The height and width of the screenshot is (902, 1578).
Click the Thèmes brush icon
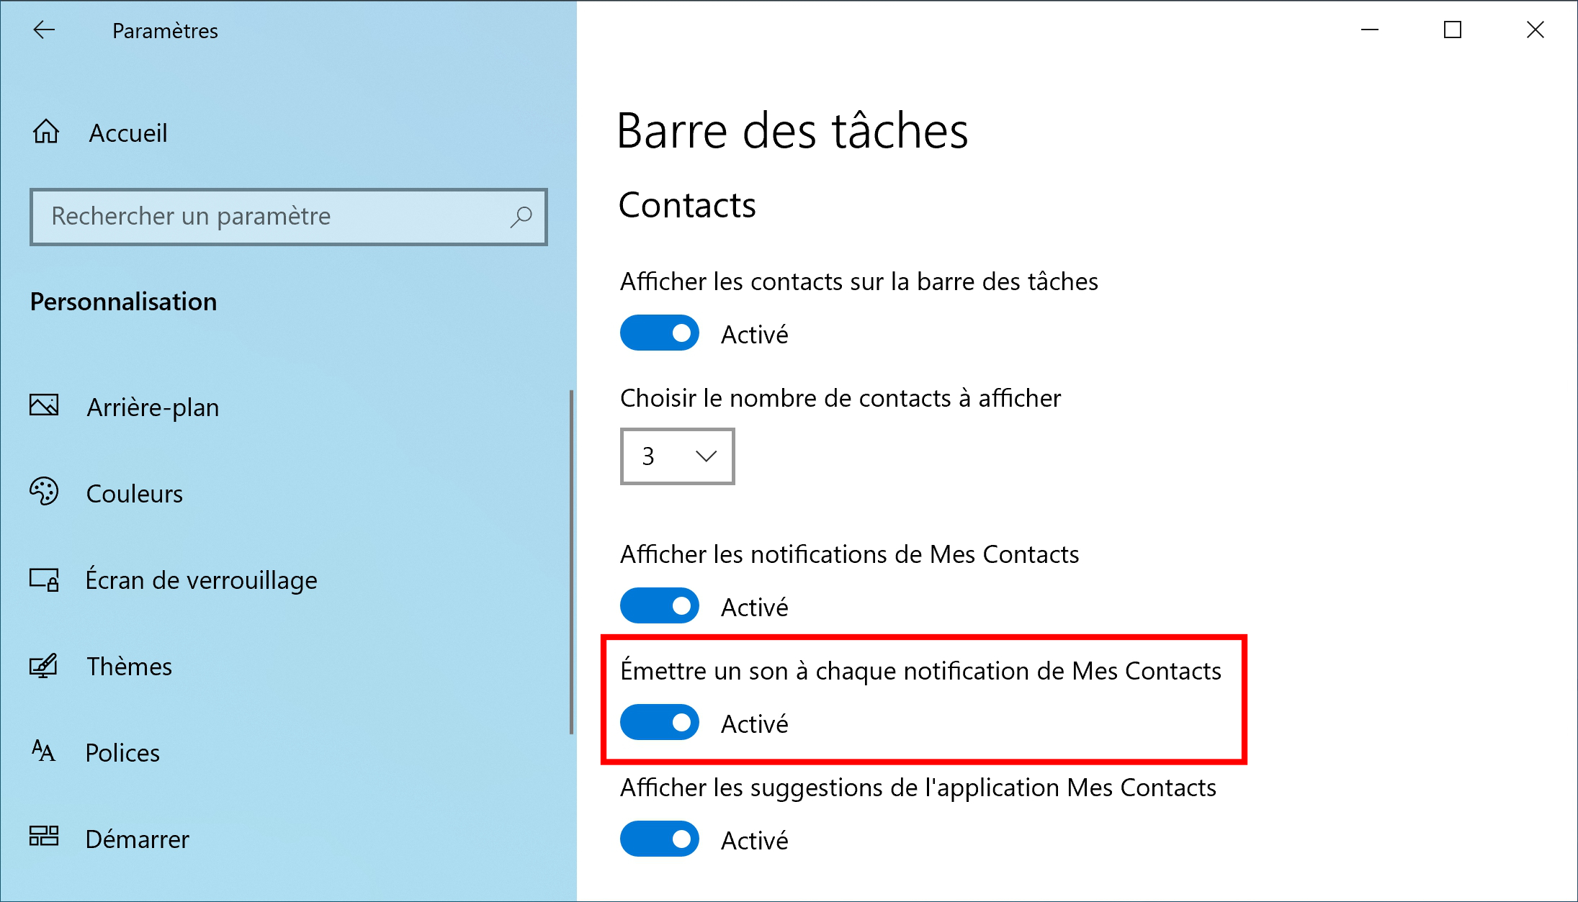(x=43, y=666)
